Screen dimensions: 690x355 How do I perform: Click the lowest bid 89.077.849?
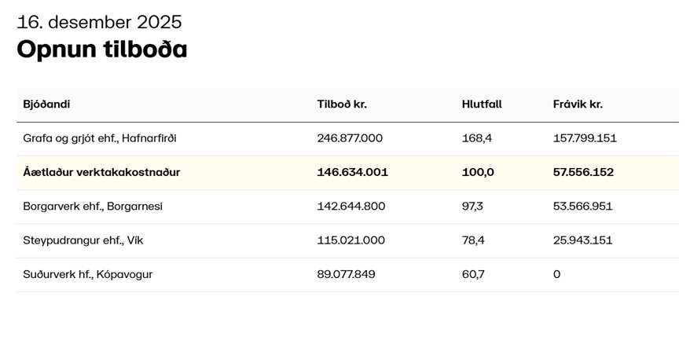pyautogui.click(x=347, y=275)
